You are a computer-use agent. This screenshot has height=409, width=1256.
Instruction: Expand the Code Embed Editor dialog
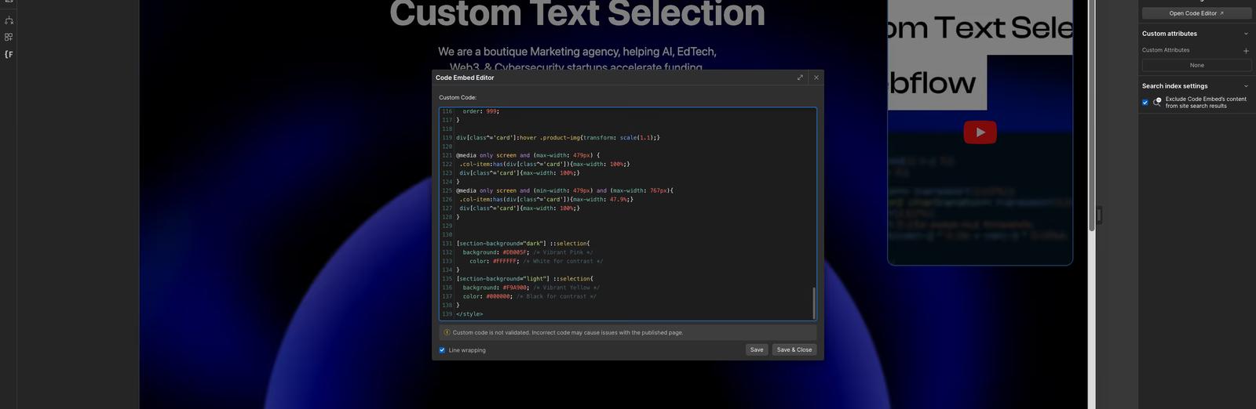coord(800,78)
